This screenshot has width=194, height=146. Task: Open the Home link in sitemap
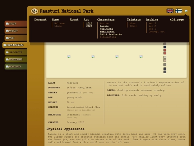(x=55, y=19)
